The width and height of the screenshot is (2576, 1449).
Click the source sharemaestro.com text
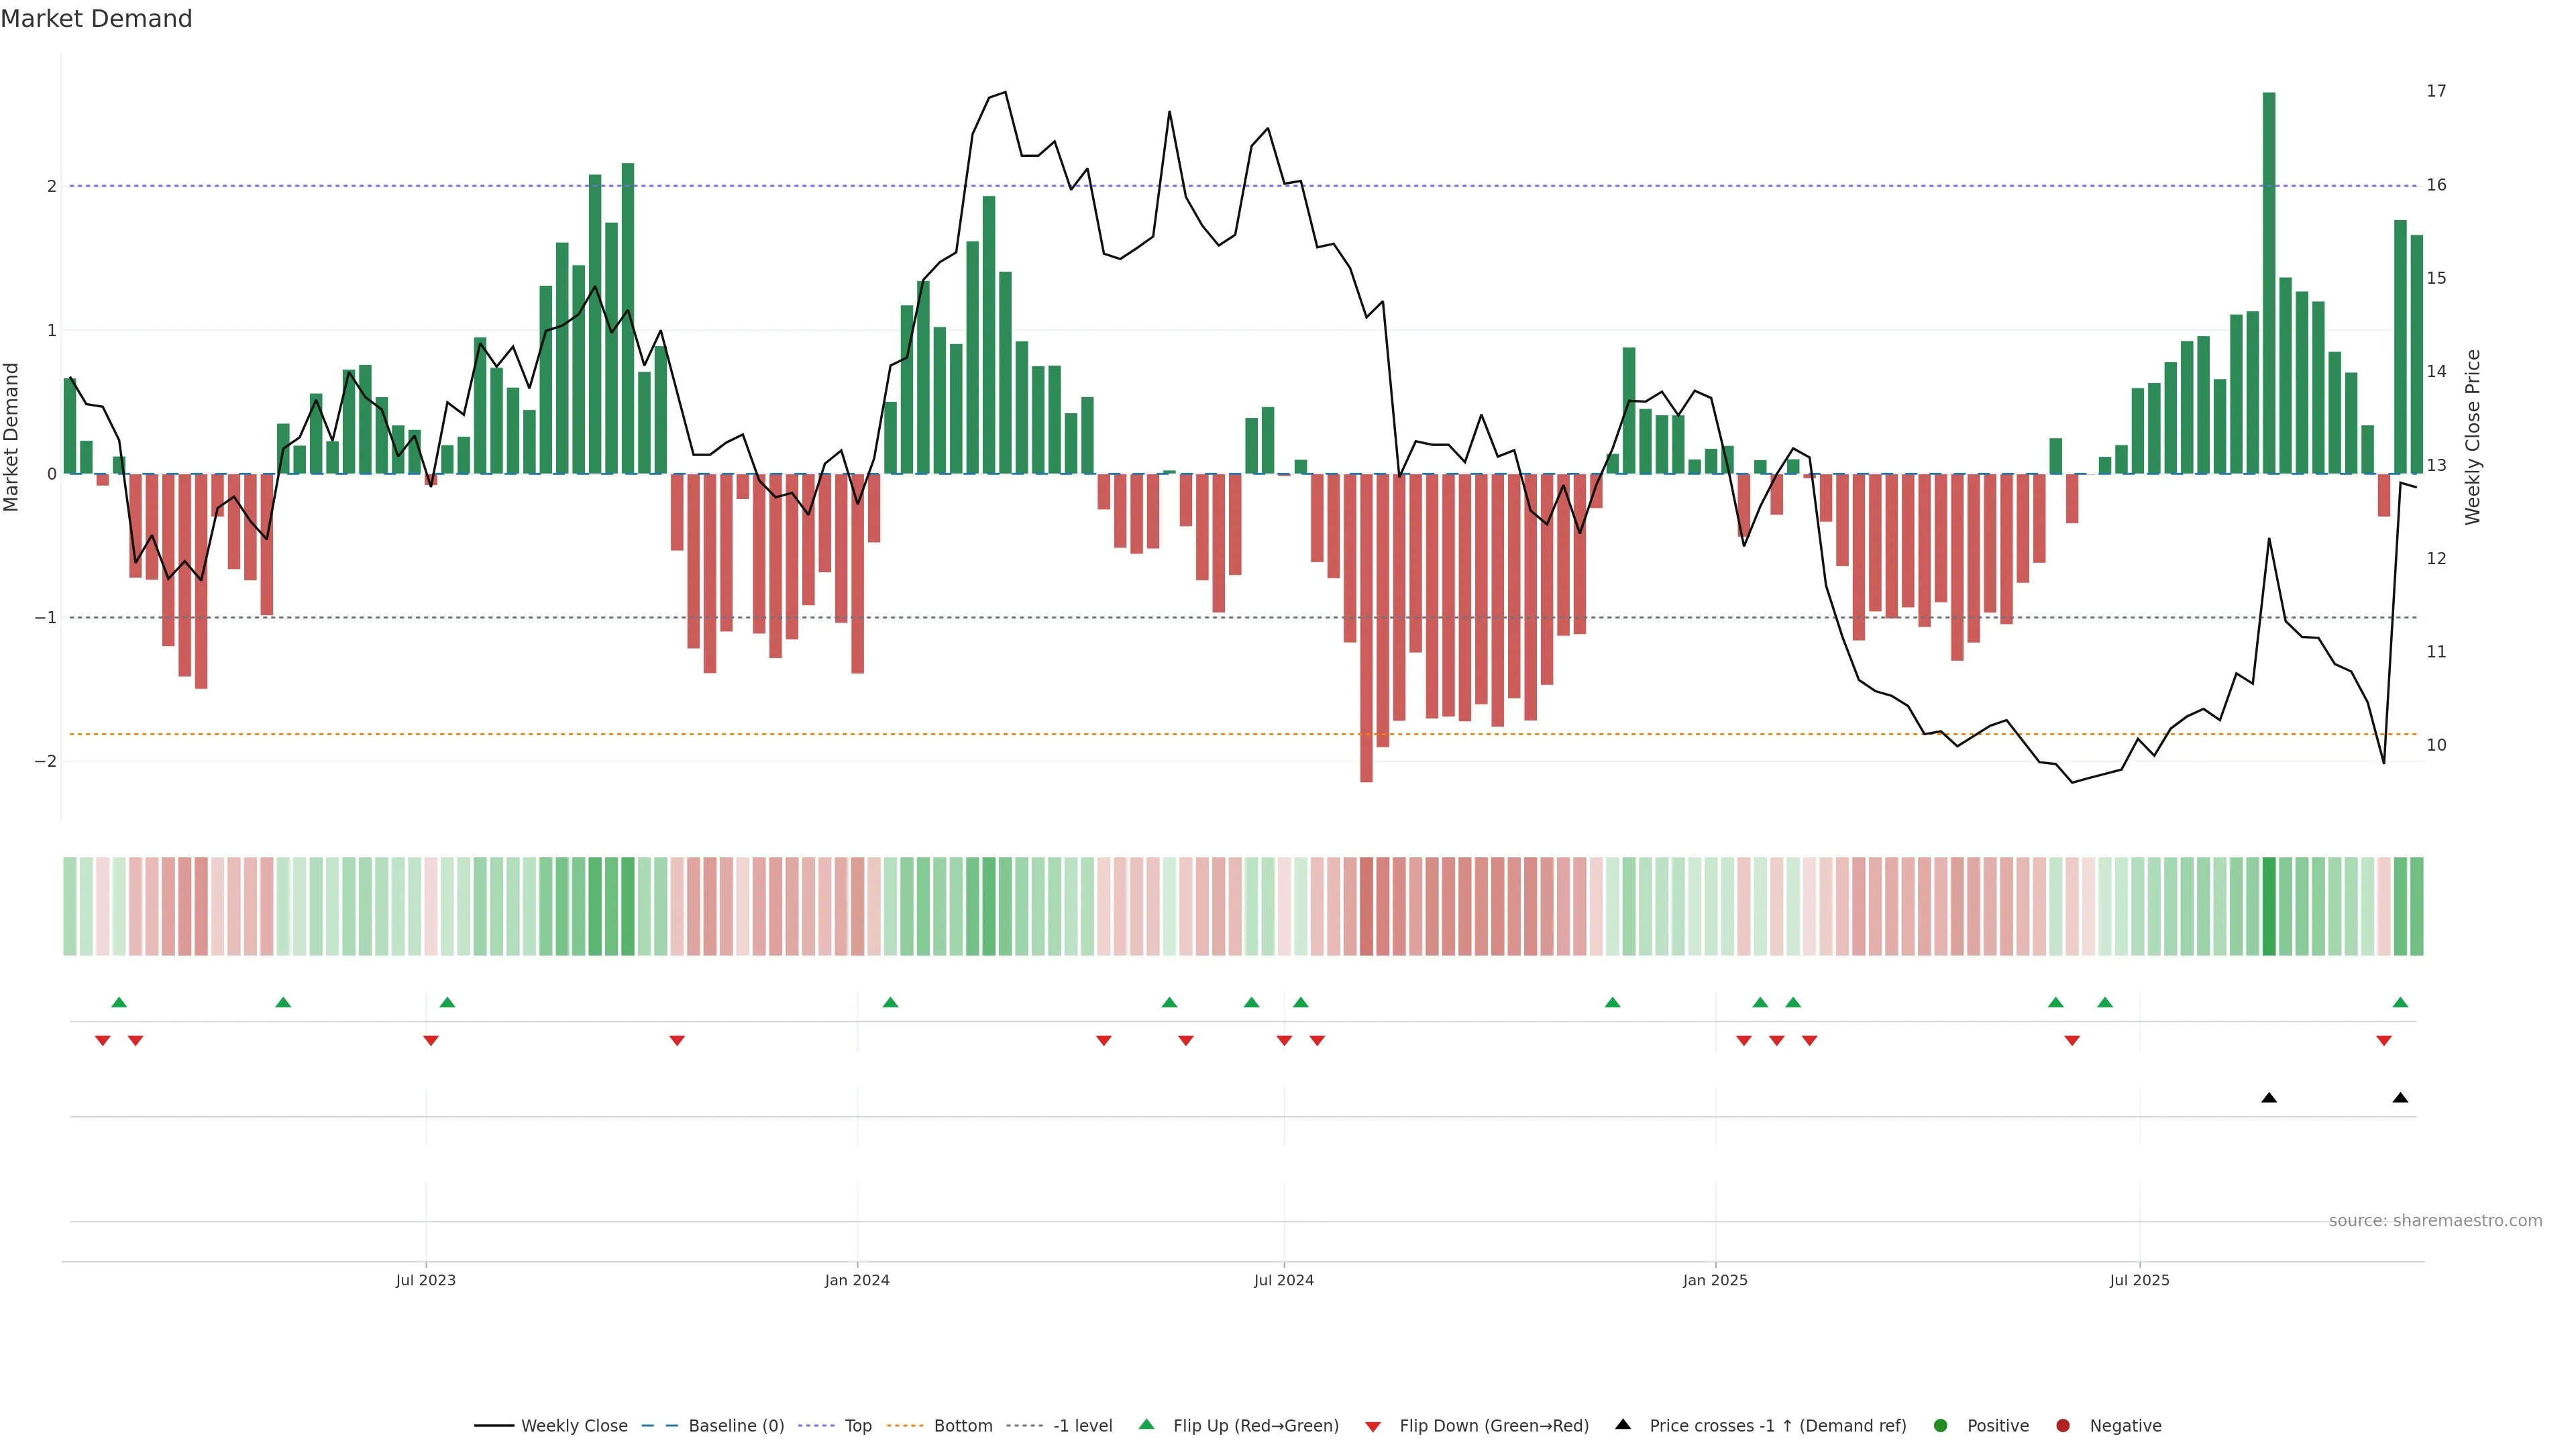point(2435,1221)
